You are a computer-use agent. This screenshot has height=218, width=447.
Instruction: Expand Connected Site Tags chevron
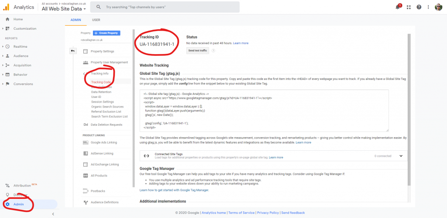click(x=401, y=156)
